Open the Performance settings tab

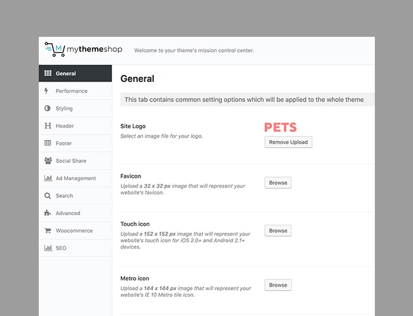point(76,91)
